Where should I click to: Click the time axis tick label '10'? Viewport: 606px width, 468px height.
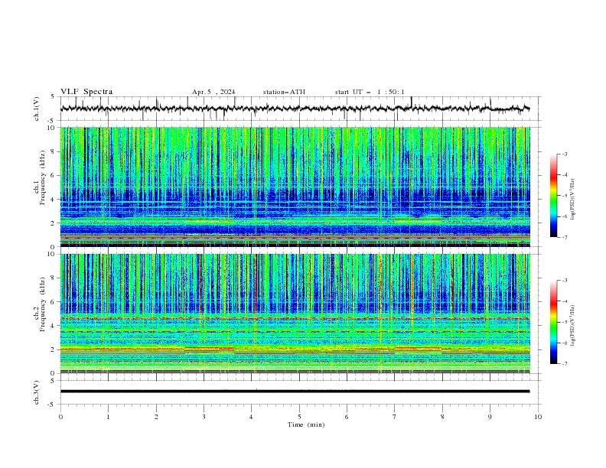[x=538, y=417]
